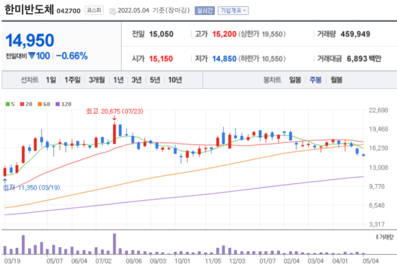Select the 10년 line chart tab
This screenshot has width=397, height=269.
[175, 80]
